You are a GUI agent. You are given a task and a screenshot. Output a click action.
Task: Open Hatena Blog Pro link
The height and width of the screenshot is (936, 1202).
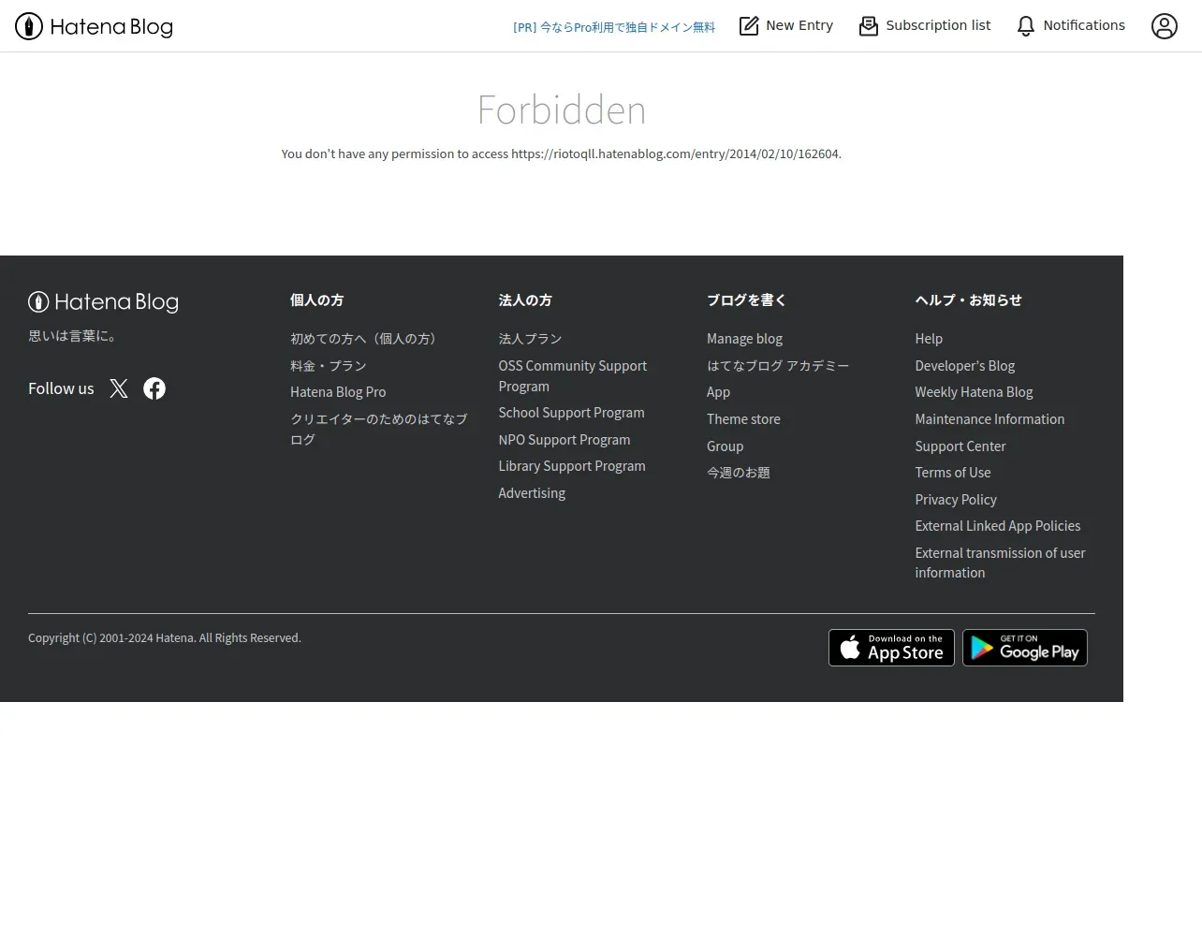tap(338, 392)
